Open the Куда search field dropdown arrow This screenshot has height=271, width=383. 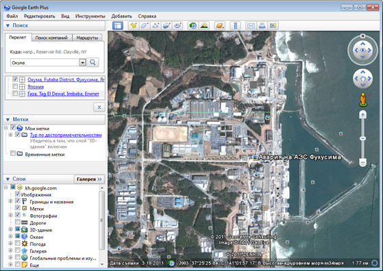82,63
